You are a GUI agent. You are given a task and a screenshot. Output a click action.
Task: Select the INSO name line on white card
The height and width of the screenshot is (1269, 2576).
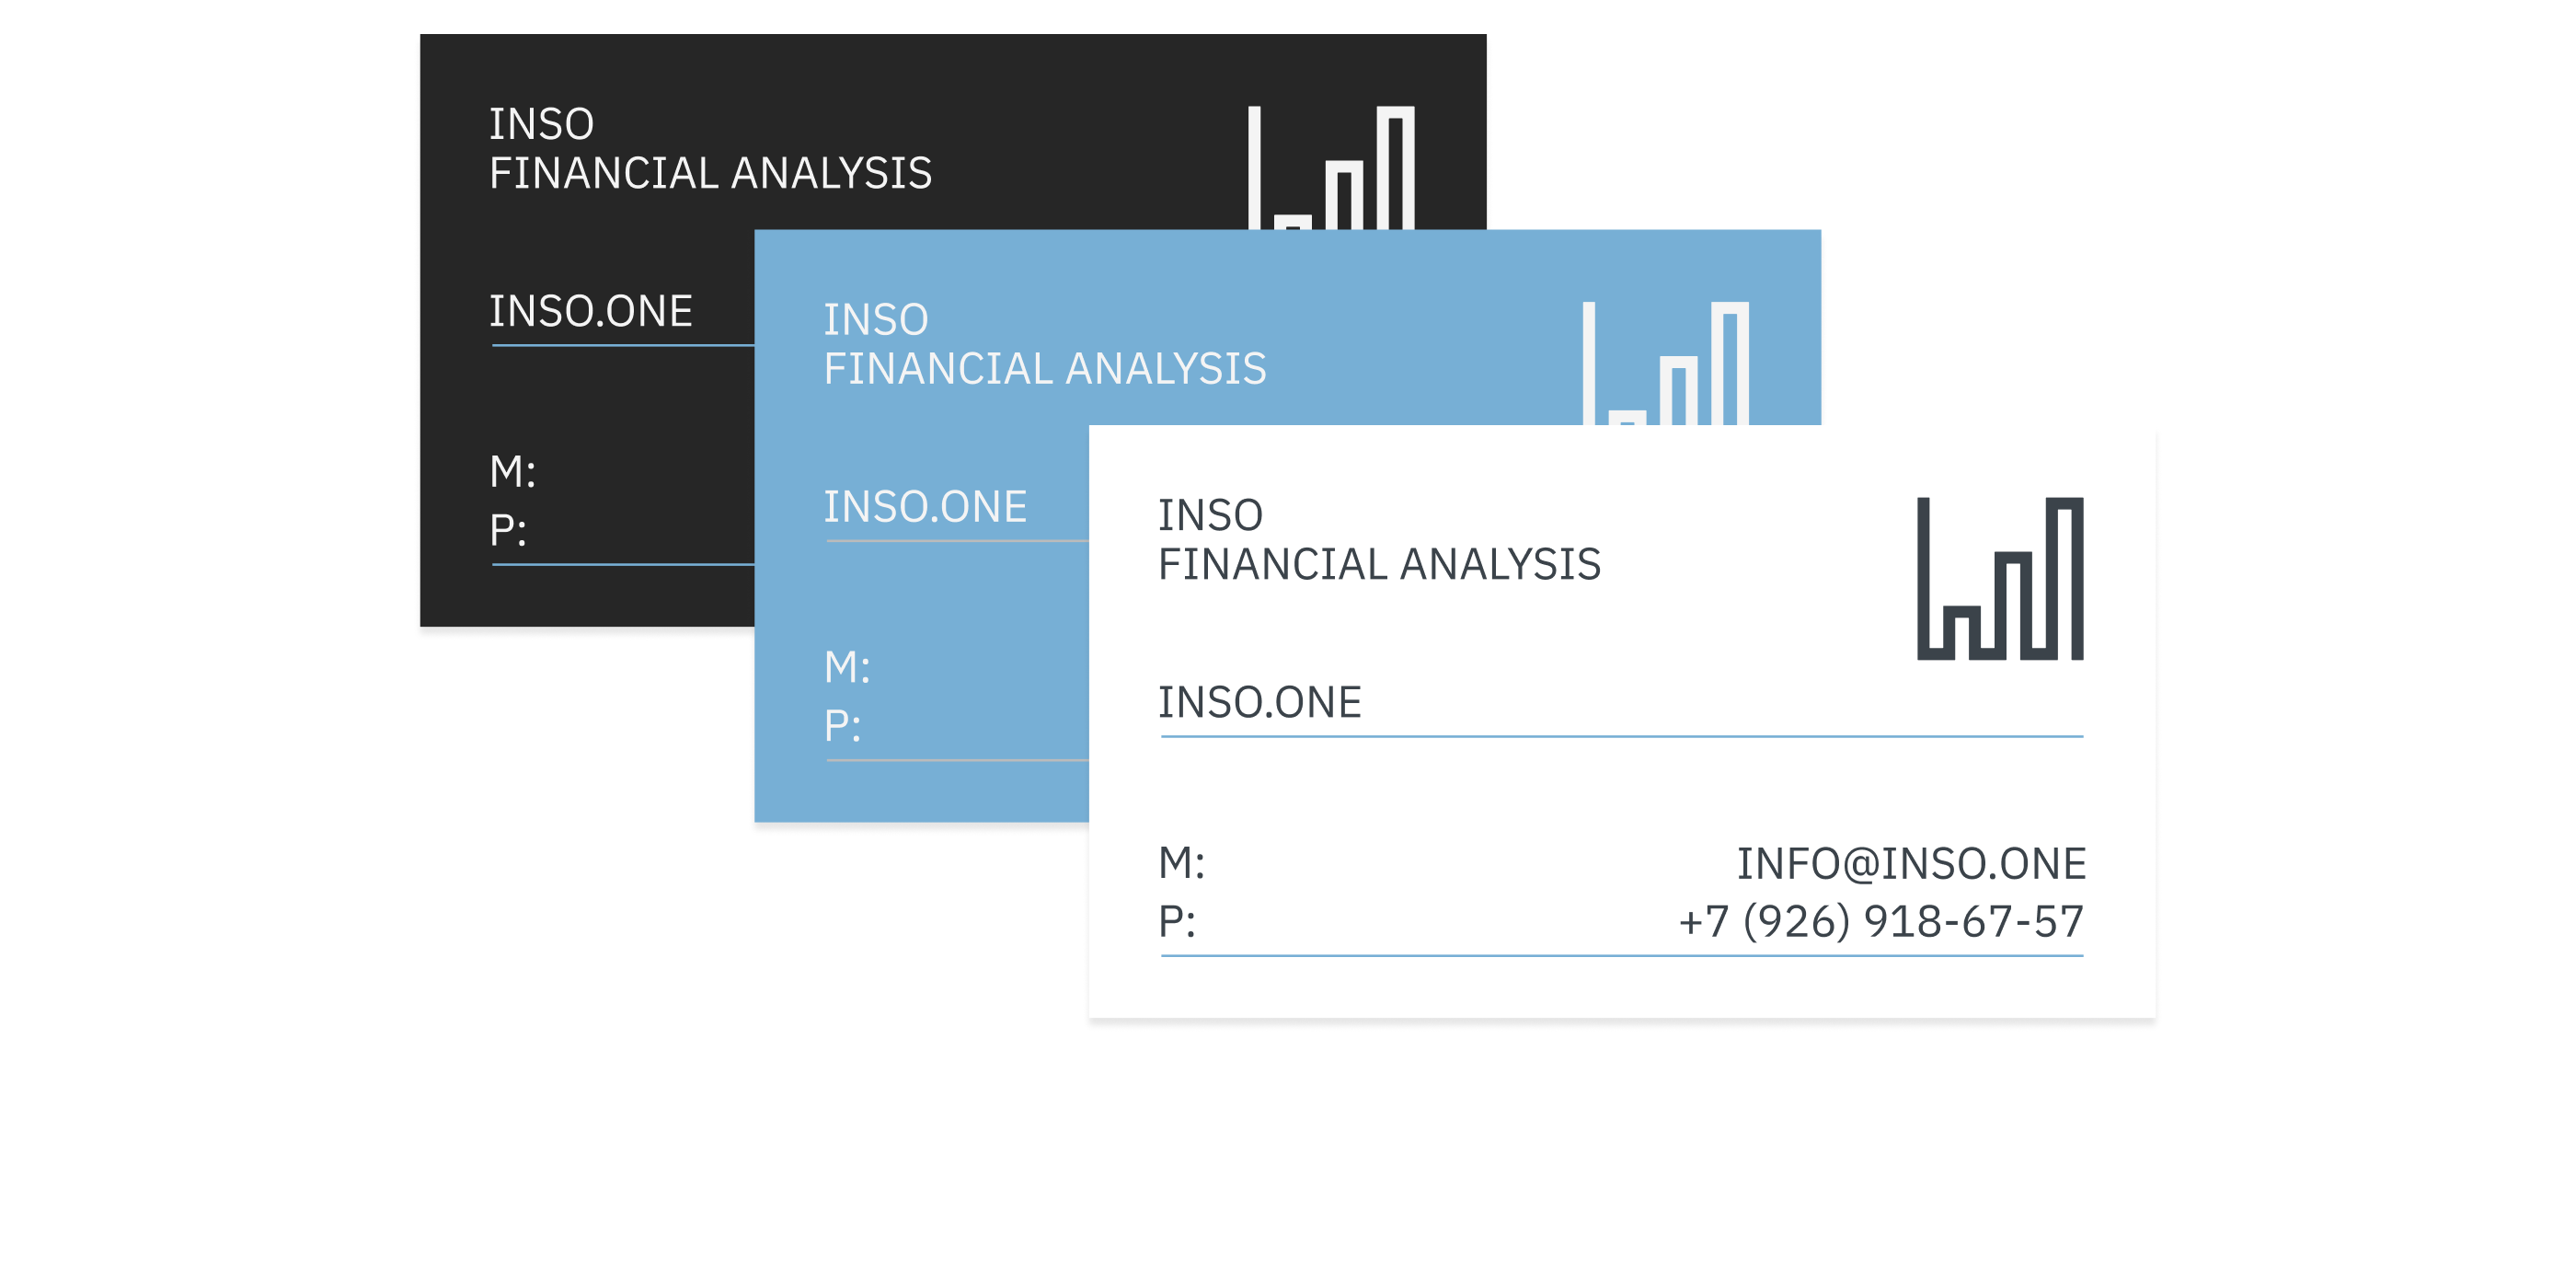coord(1210,516)
